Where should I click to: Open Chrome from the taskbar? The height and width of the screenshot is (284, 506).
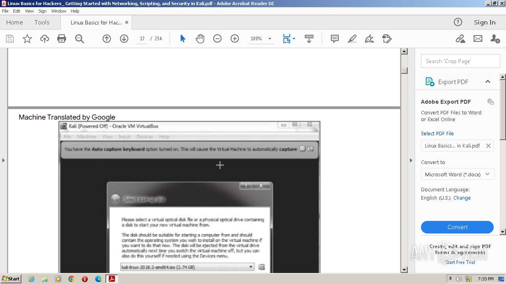(71, 279)
